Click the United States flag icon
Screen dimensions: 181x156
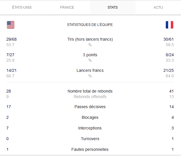click(11, 25)
